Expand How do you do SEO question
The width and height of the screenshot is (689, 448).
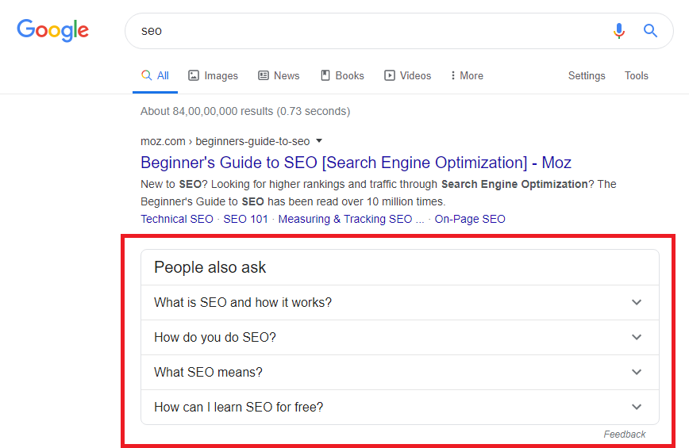click(x=400, y=337)
